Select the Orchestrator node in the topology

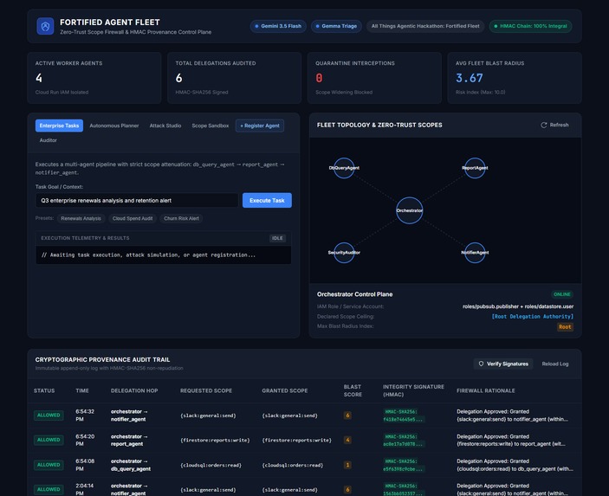pyautogui.click(x=410, y=210)
